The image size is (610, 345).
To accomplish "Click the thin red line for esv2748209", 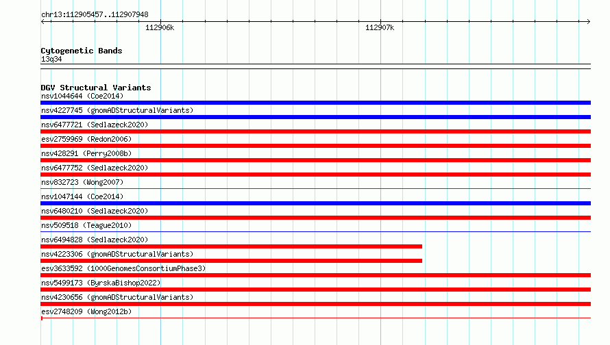I will pyautogui.click(x=315, y=318).
